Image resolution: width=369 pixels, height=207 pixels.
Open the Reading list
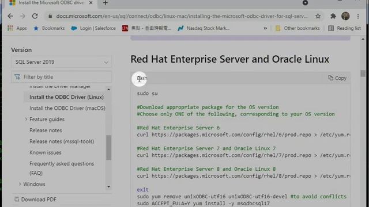[x=344, y=28]
